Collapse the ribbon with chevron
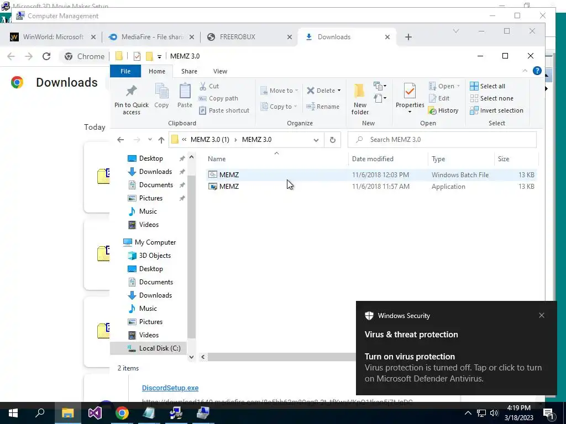 pyautogui.click(x=525, y=71)
